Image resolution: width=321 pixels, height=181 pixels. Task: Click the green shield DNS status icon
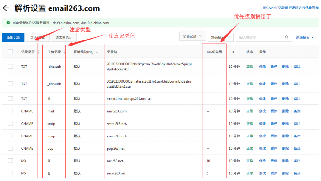[x=8, y=23]
